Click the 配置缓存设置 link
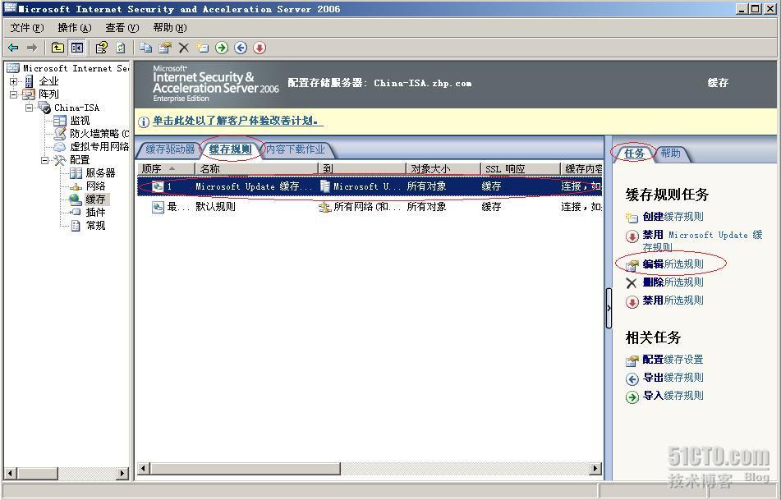 (673, 360)
